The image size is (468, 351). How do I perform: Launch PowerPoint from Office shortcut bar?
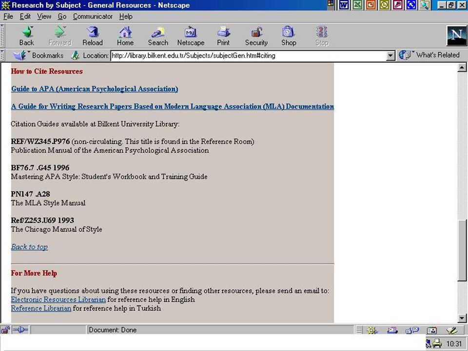370,5
